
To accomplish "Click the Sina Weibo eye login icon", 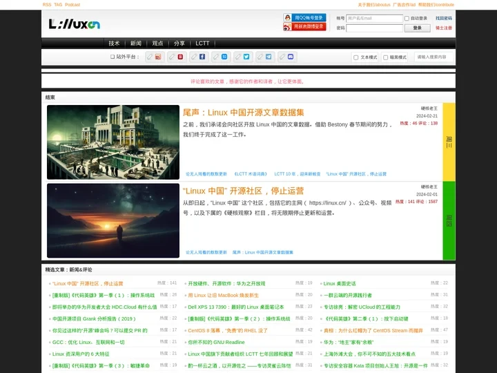I will (287, 27).
